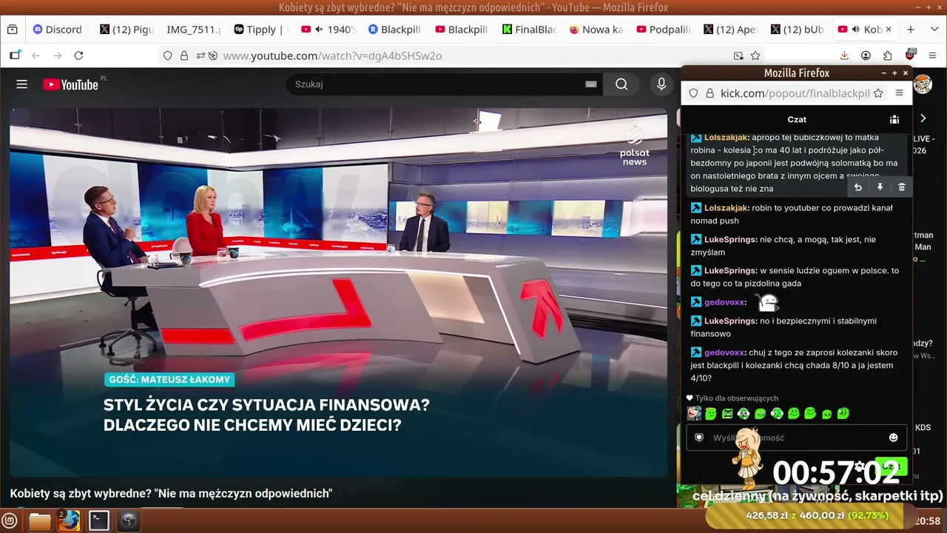Open the Linux Mint start menu
This screenshot has height=533, width=947.
10,521
